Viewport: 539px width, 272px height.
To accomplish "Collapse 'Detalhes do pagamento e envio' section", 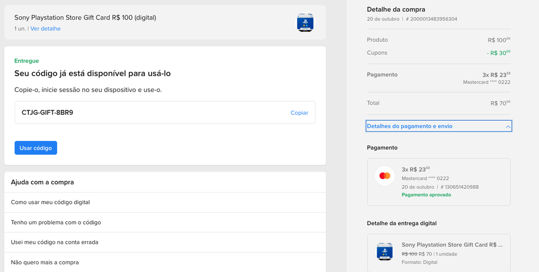I will [439, 126].
